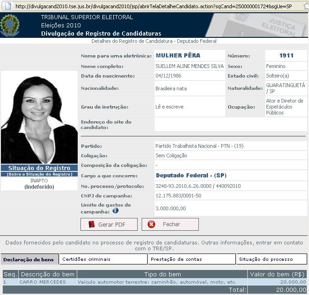
Task: Click Deputado Federal - (SP) text
Action: (191, 175)
